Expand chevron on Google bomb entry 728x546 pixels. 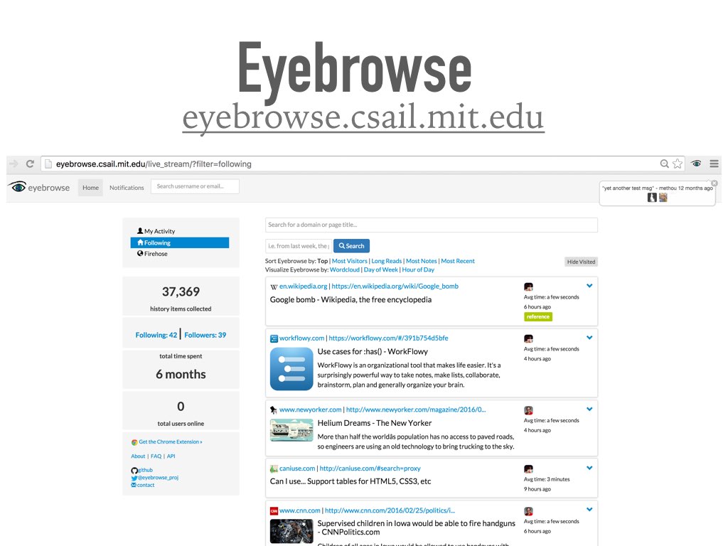(589, 286)
